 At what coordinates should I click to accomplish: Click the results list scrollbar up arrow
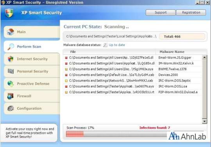coord(204,57)
